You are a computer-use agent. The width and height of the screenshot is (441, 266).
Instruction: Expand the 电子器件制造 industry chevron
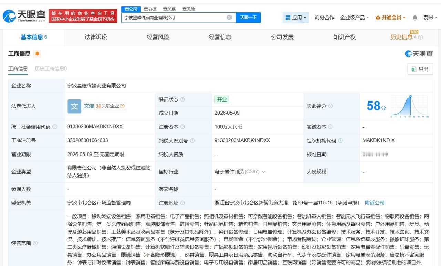pyautogui.click(x=264, y=172)
